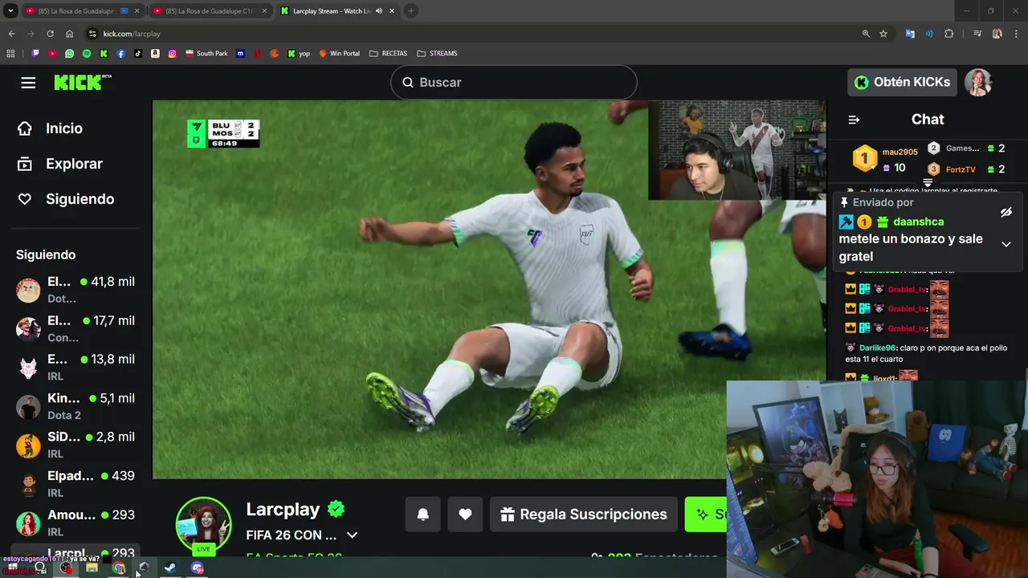Image resolution: width=1028 pixels, height=578 pixels.
Task: Open the Spotify bookmark
Action: pyautogui.click(x=87, y=54)
